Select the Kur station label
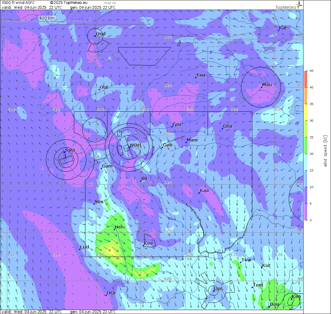The width and height of the screenshot is (331, 314). (x=266, y=265)
